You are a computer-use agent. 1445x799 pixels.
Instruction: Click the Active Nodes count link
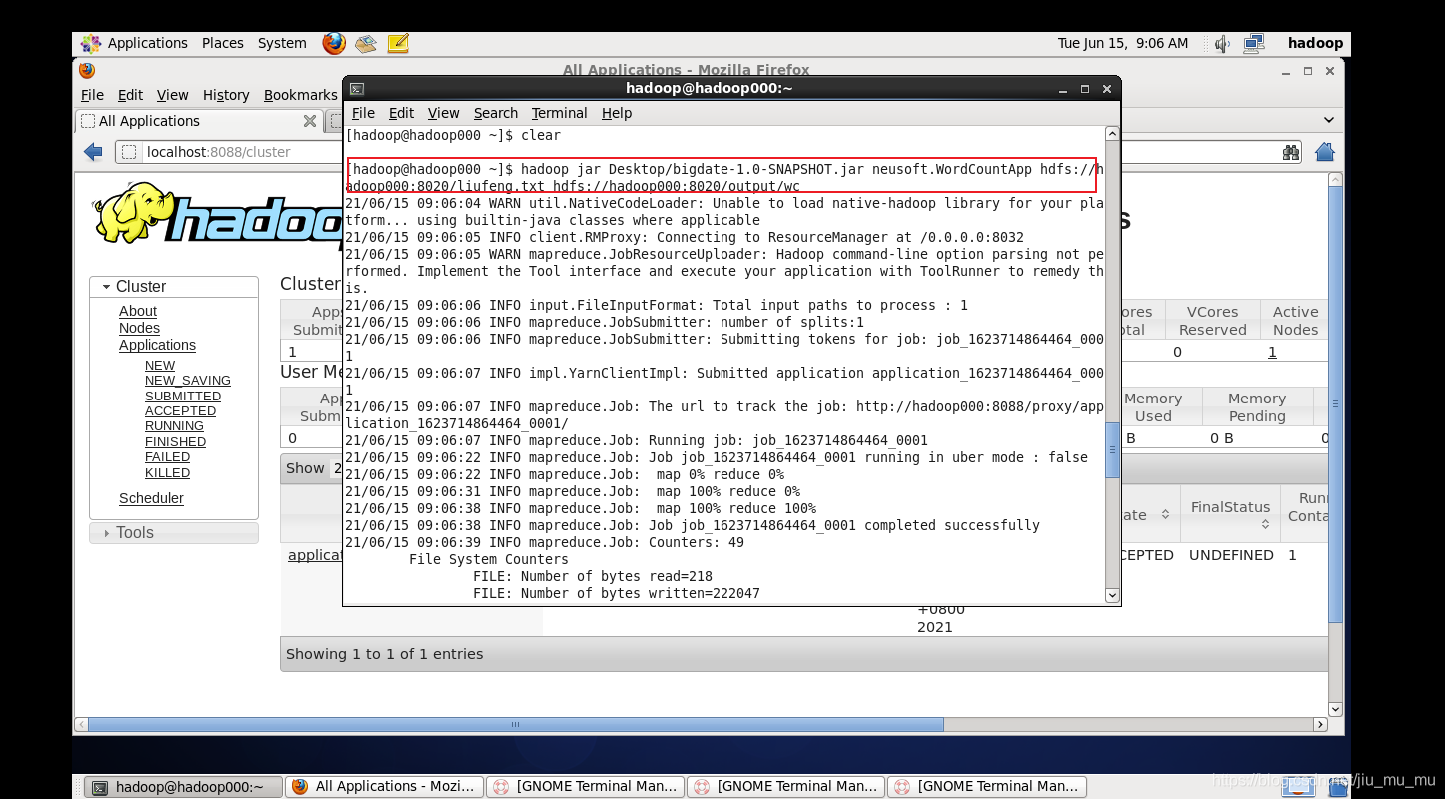[1272, 352]
